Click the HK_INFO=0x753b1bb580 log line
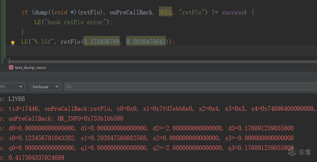 66,118
